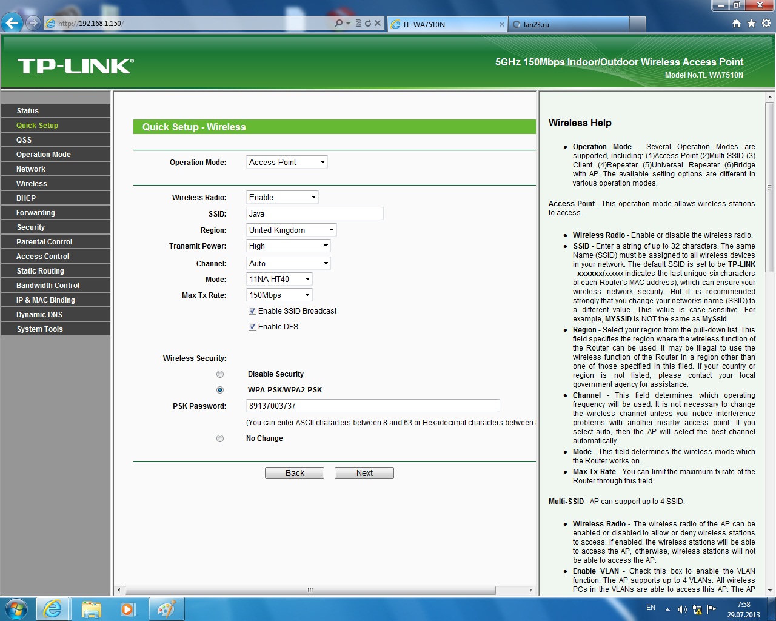776x621 pixels.
Task: Open Forwarding in the sidebar
Action: (56, 213)
